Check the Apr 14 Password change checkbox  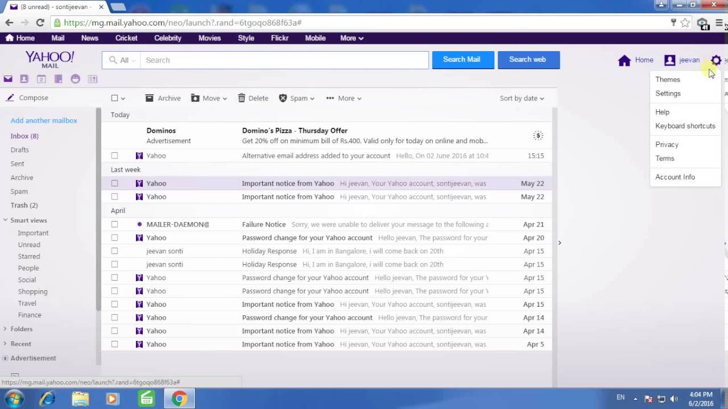point(114,318)
